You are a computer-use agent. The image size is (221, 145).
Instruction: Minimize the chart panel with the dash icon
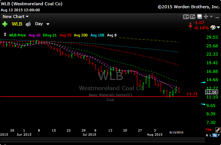[217, 17]
